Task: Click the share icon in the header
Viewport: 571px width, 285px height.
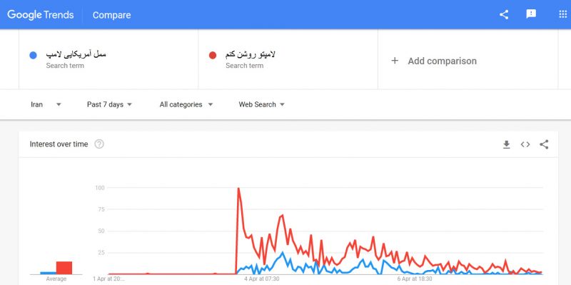Action: [504, 14]
